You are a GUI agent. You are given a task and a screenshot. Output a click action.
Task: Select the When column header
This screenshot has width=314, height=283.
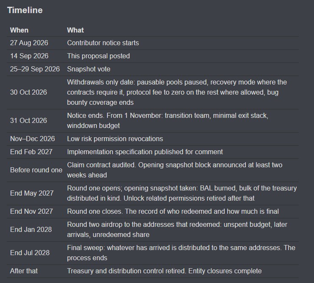click(19, 30)
